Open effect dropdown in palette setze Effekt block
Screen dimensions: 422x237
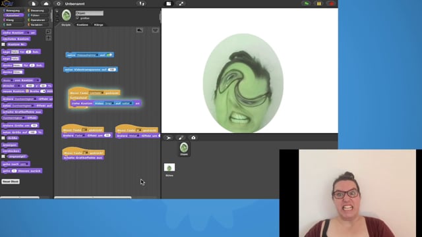point(23,106)
